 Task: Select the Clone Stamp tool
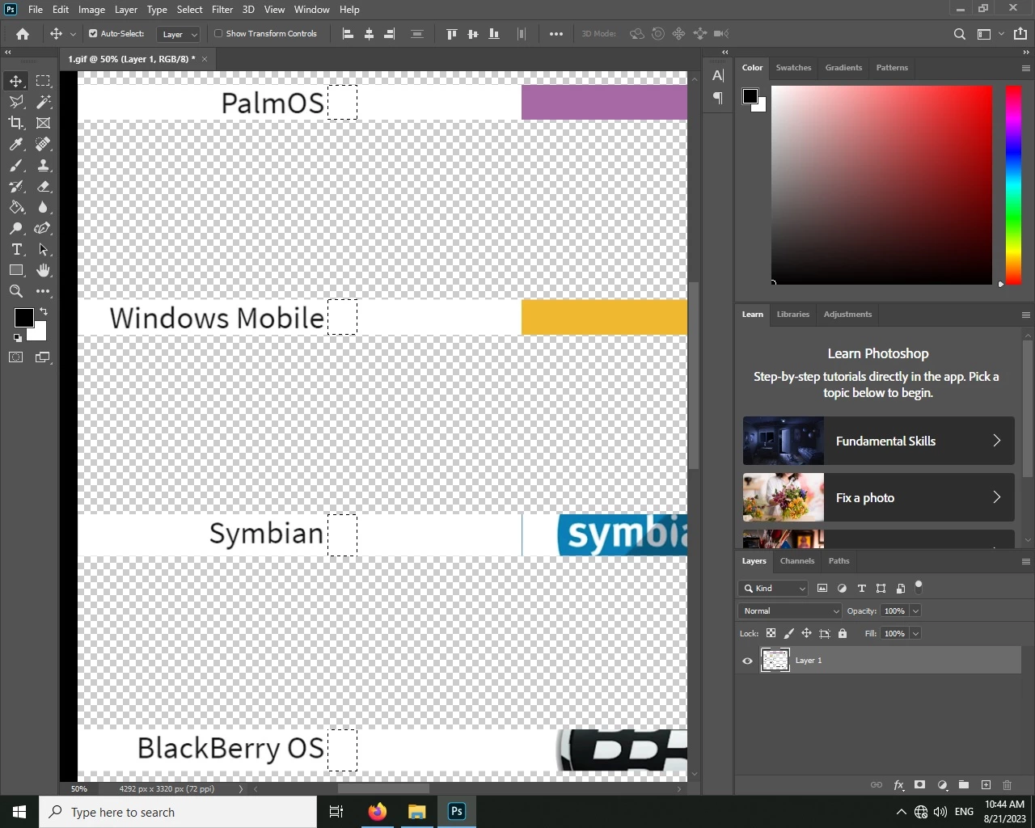click(43, 165)
